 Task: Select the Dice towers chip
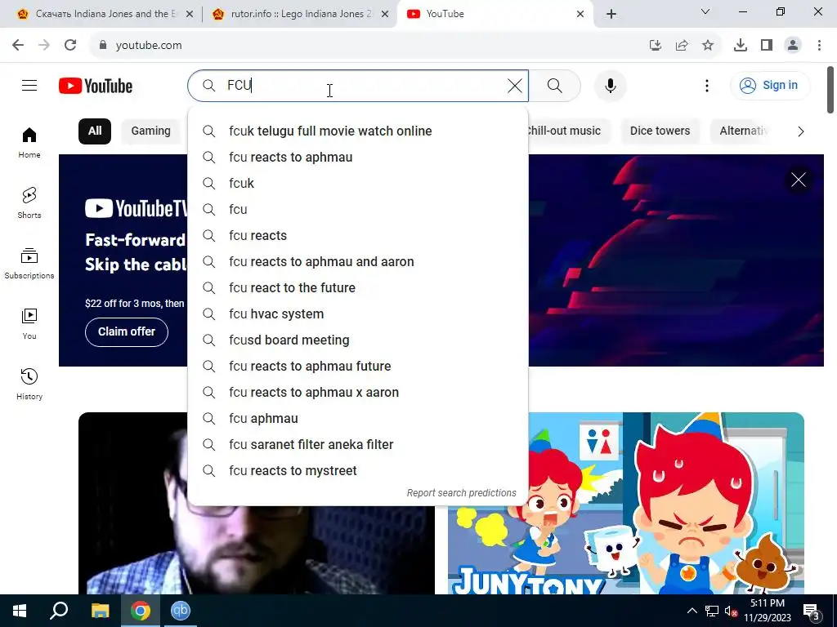660,131
